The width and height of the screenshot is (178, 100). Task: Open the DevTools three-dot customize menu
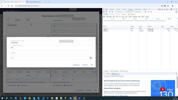click(174, 9)
